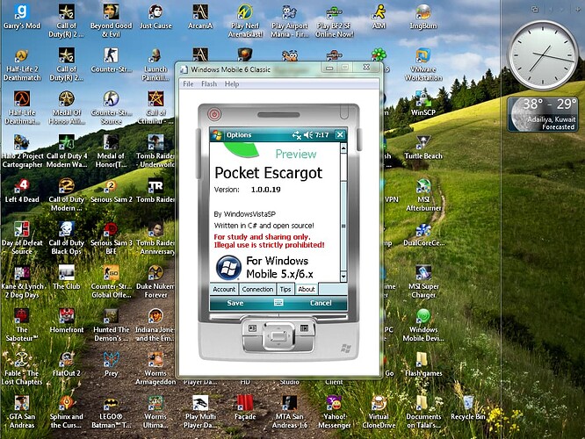Open Worms Armageddon shortcut
The image size is (585, 439).
(x=155, y=369)
